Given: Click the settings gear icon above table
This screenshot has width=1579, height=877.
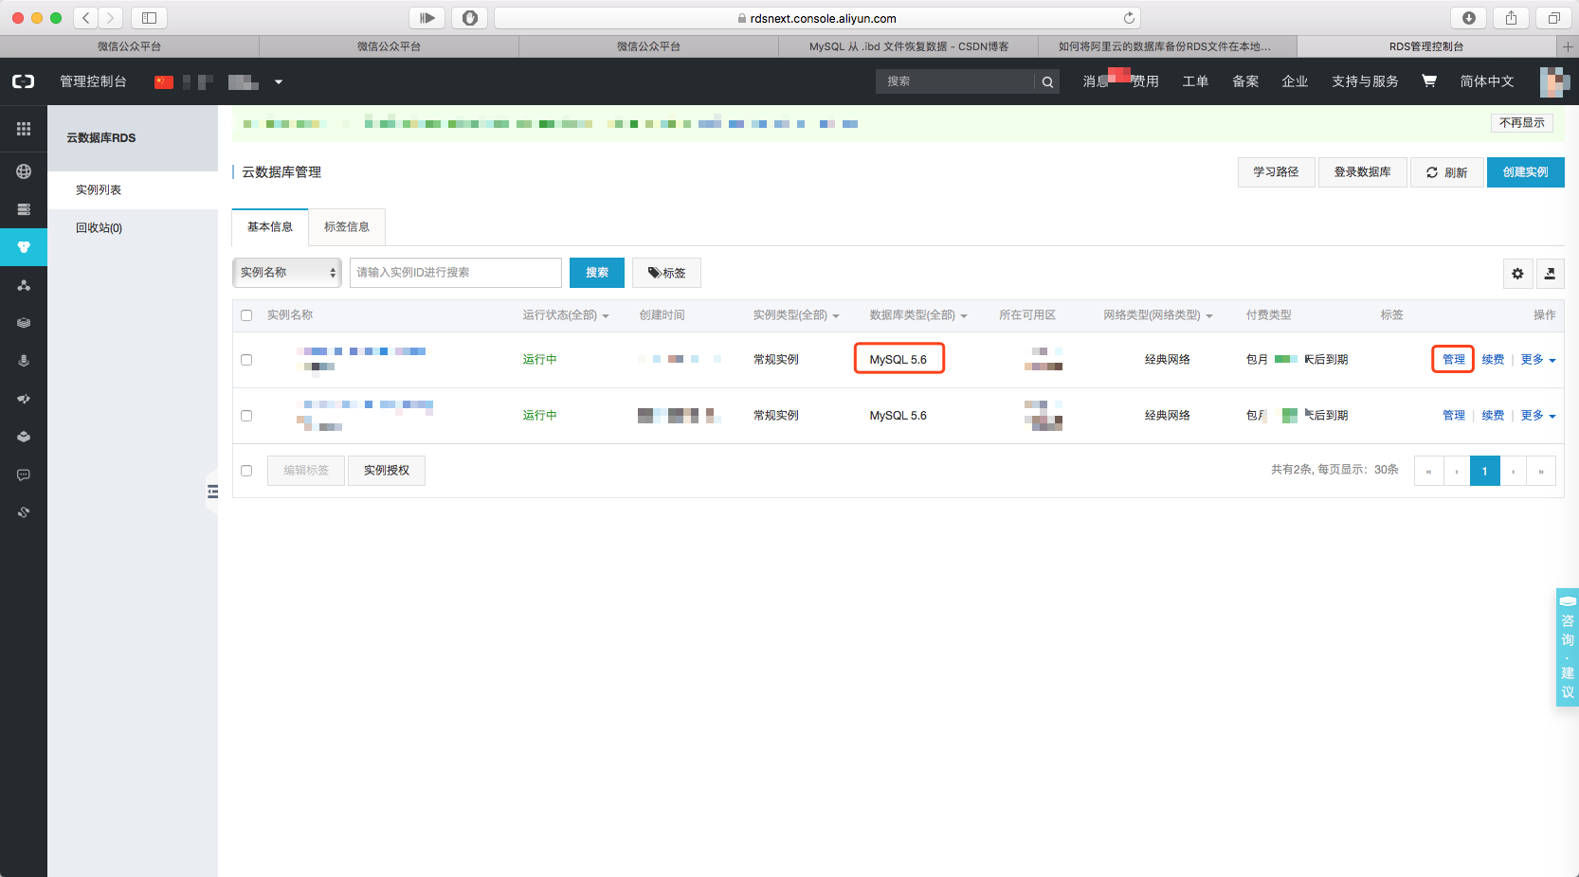Looking at the screenshot, I should tap(1517, 274).
